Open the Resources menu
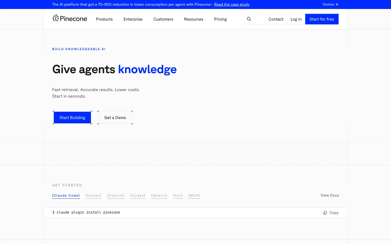The height and width of the screenshot is (244, 391). (194, 19)
